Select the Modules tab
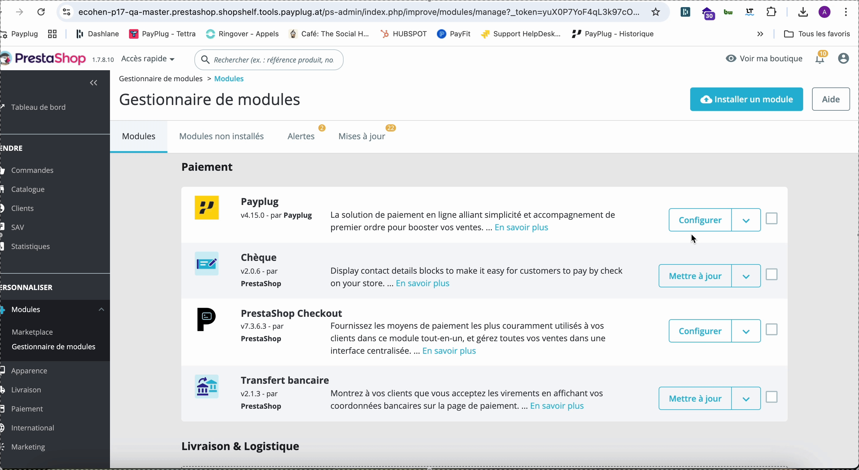 [x=139, y=137]
